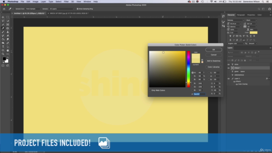Open Spotlight search in macOS menu bar
The height and width of the screenshot is (153, 272).
263,2
